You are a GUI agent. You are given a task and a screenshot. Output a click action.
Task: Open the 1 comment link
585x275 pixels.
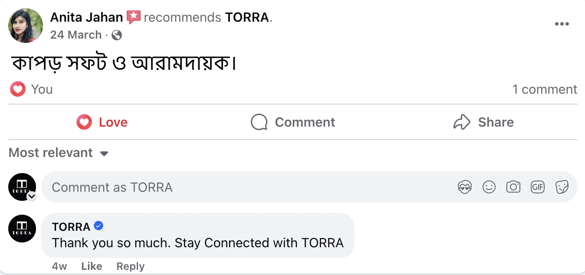(x=545, y=89)
